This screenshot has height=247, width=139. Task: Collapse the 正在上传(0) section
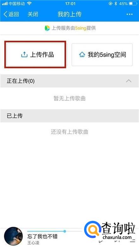[x=129, y=81]
